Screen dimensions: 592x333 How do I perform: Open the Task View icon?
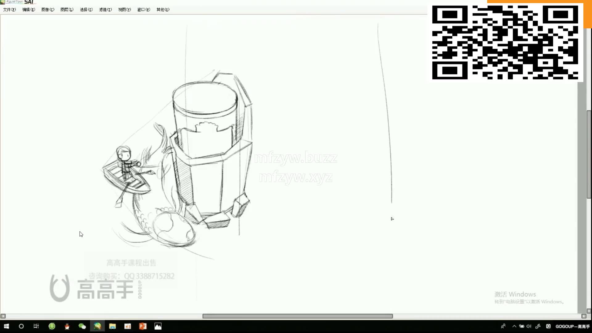(36, 326)
